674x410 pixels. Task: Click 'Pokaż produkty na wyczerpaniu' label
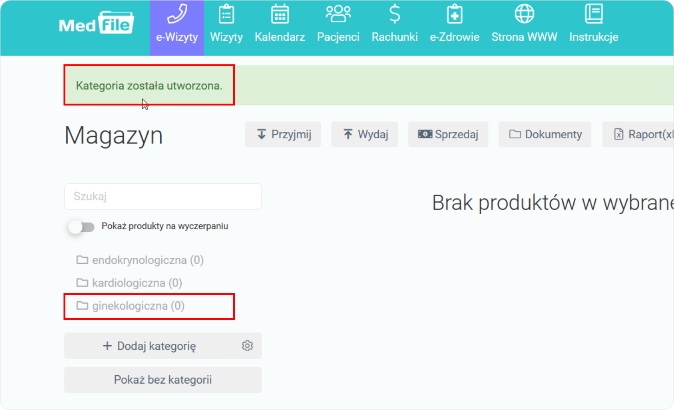click(165, 226)
